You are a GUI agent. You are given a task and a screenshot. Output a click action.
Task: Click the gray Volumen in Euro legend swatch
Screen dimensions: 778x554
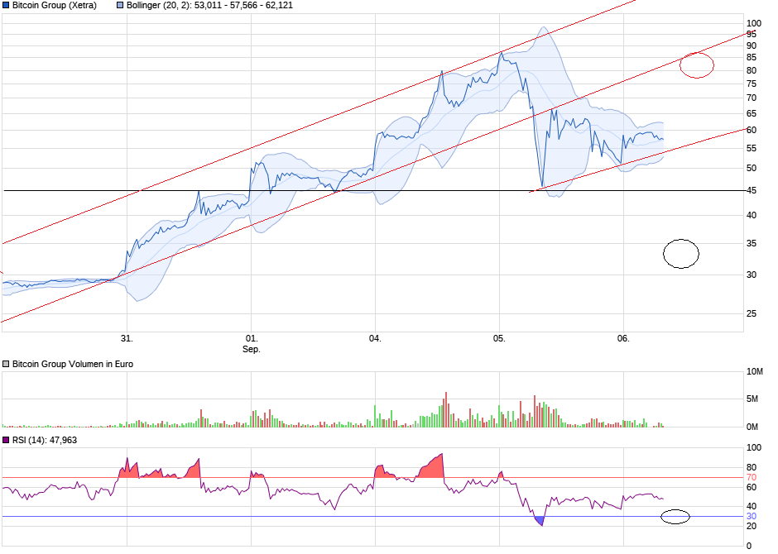pyautogui.click(x=6, y=364)
